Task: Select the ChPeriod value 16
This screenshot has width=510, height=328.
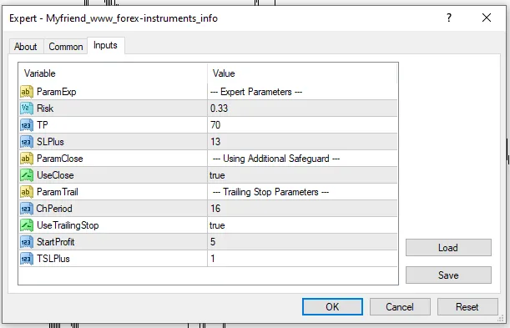Action: (215, 209)
